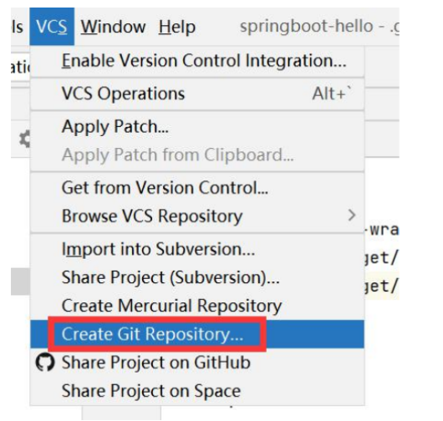Screen dimensions: 443x421
Task: Click the gear settings icon behind the menu
Action: [x=24, y=139]
